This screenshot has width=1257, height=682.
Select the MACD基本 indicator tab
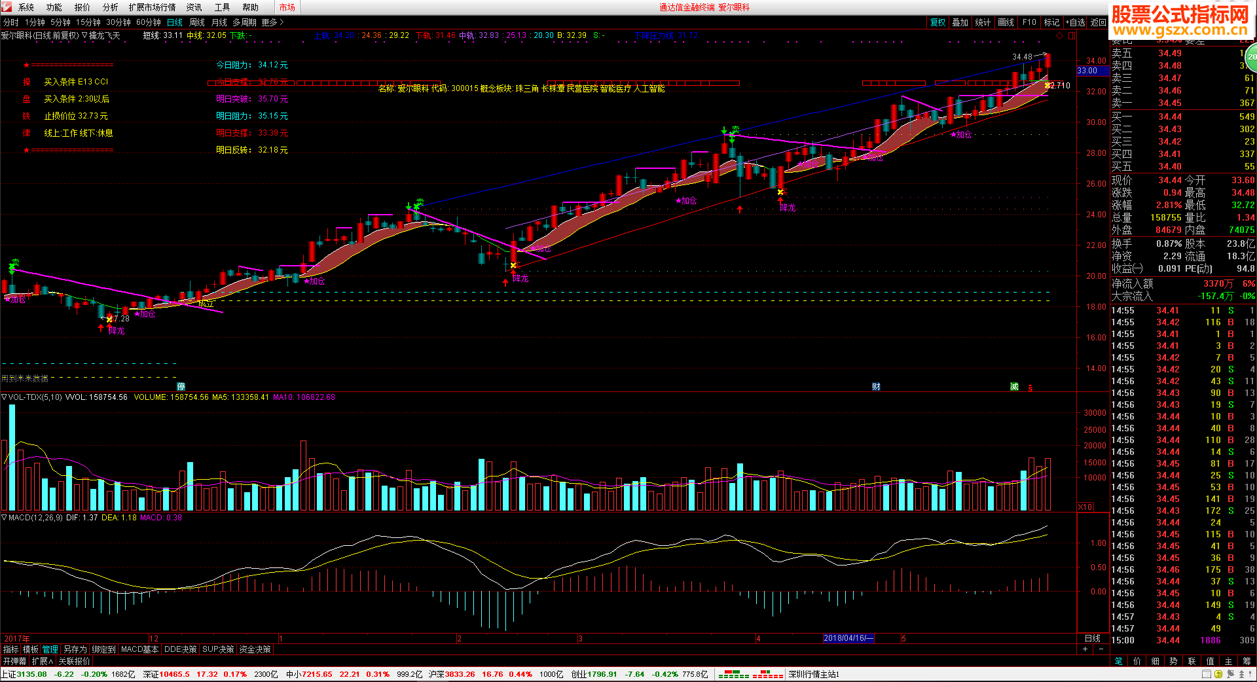pos(139,649)
